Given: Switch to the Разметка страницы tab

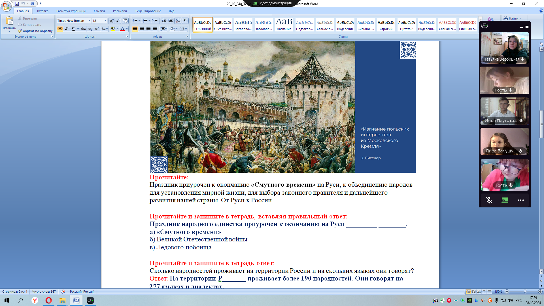Looking at the screenshot, I should [71, 11].
